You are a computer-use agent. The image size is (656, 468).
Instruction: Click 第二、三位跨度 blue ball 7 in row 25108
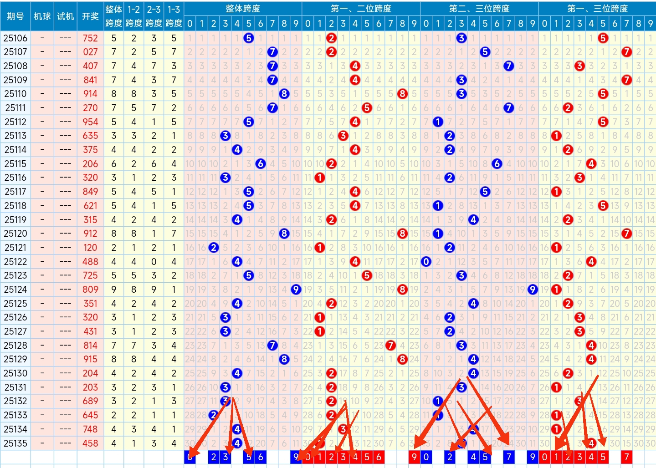[x=509, y=66]
